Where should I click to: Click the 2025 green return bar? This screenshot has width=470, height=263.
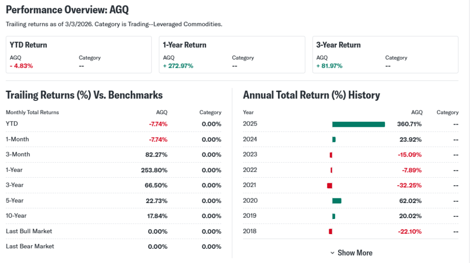point(358,124)
